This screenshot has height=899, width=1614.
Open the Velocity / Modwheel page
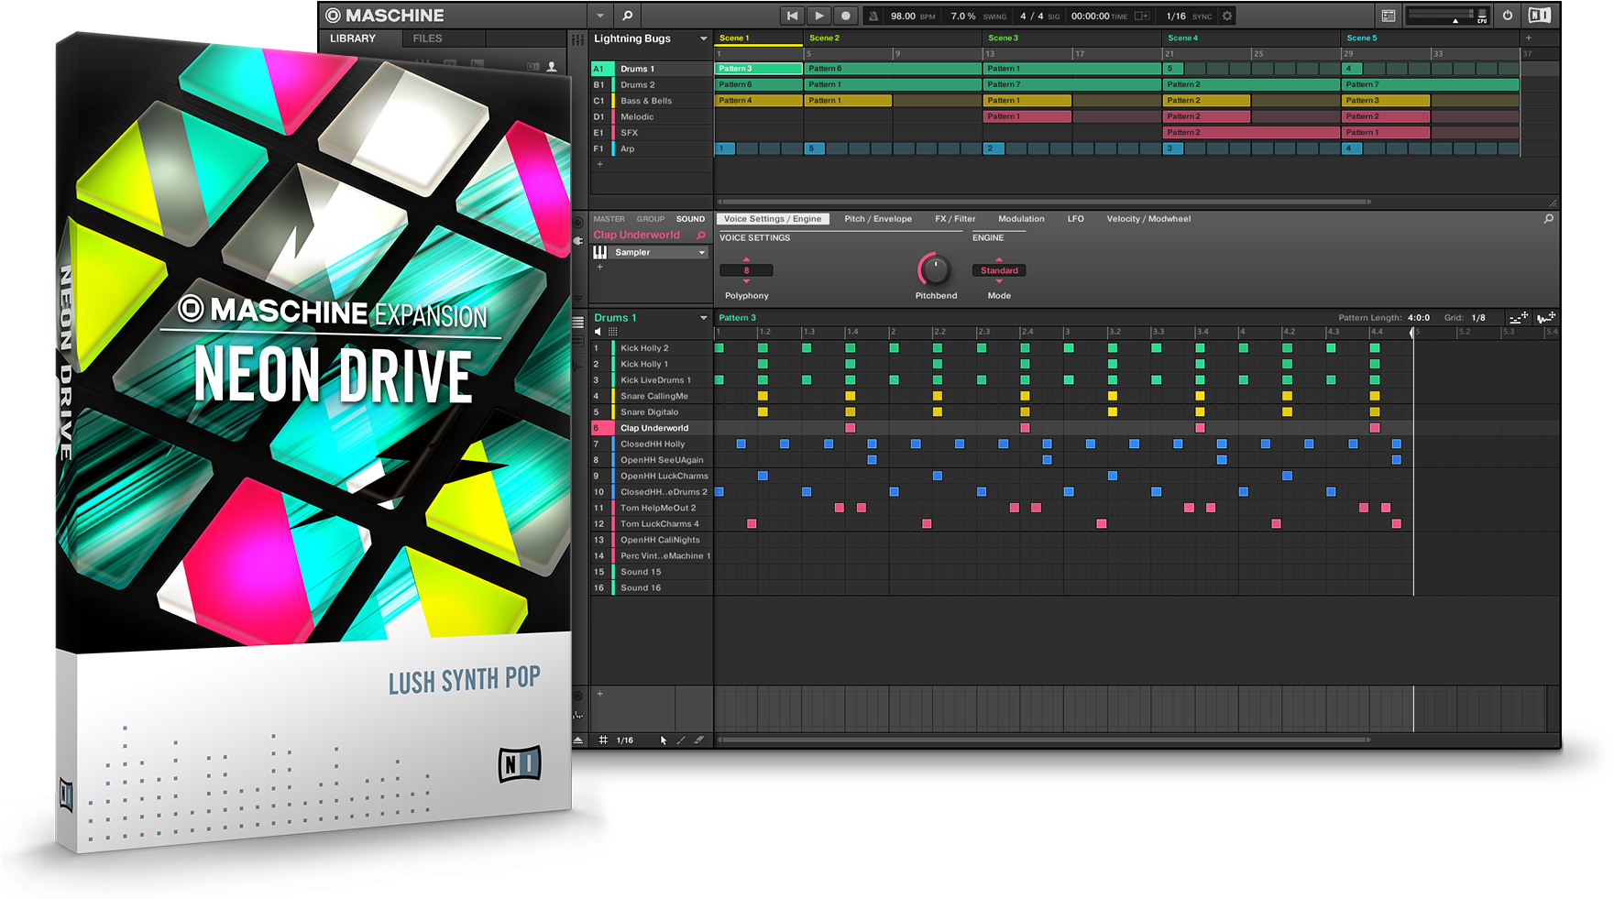(x=1148, y=219)
